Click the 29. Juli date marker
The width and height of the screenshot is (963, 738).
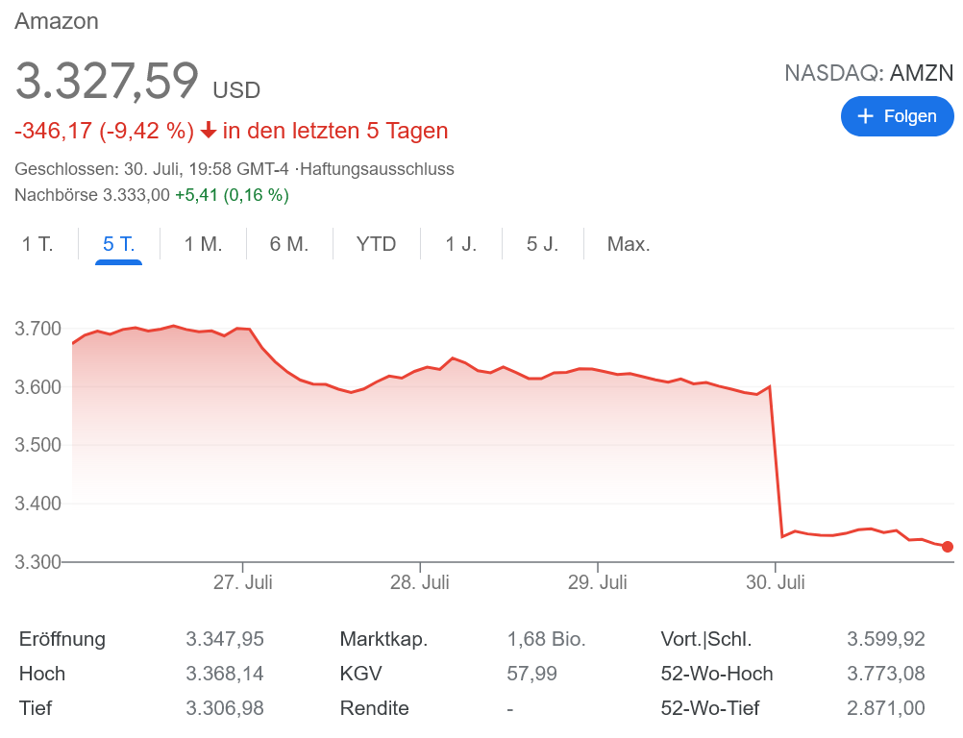[x=598, y=582]
